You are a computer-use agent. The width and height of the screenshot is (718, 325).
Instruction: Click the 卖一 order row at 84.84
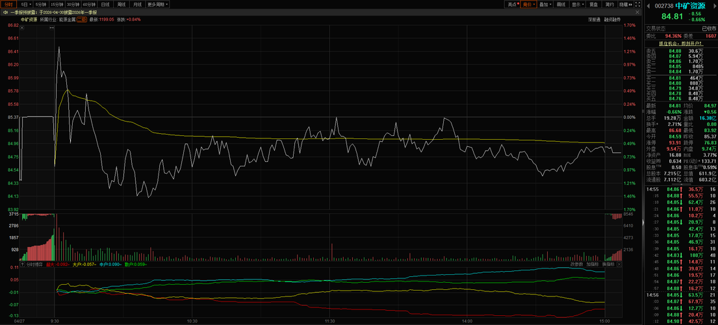tap(681, 71)
